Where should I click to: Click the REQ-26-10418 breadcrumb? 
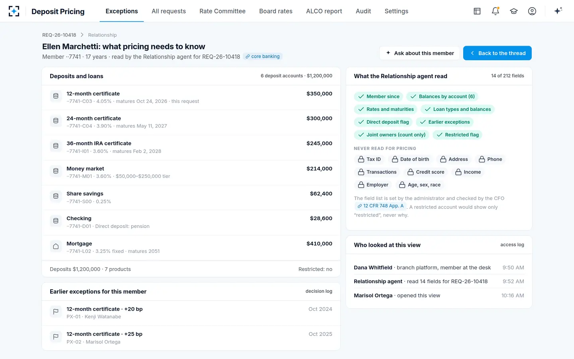coord(59,35)
